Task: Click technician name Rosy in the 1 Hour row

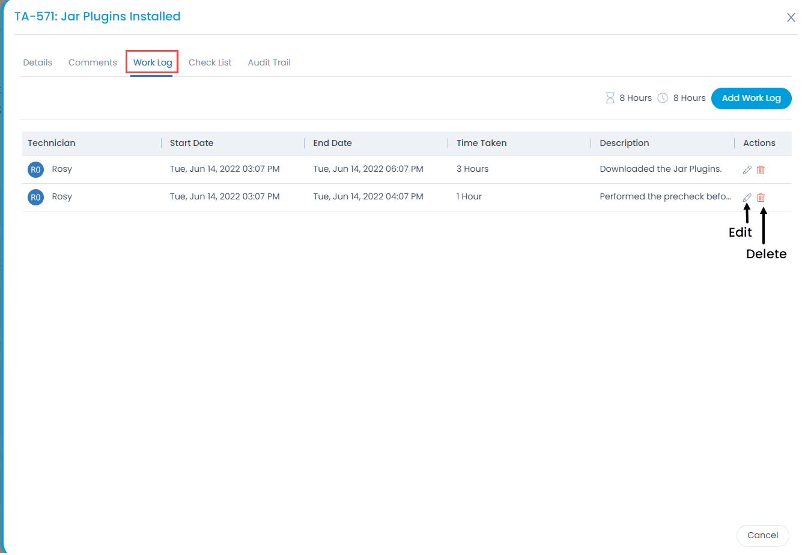Action: [x=62, y=197]
